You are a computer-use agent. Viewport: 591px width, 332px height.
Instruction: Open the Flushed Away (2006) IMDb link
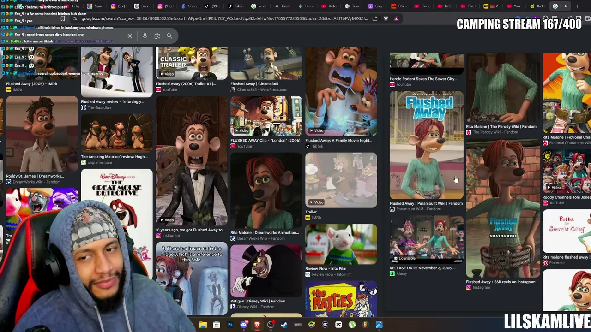pos(31,84)
